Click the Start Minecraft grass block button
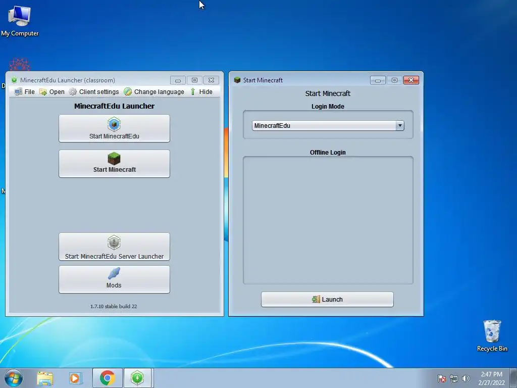Image resolution: width=517 pixels, height=388 pixels. [114, 164]
